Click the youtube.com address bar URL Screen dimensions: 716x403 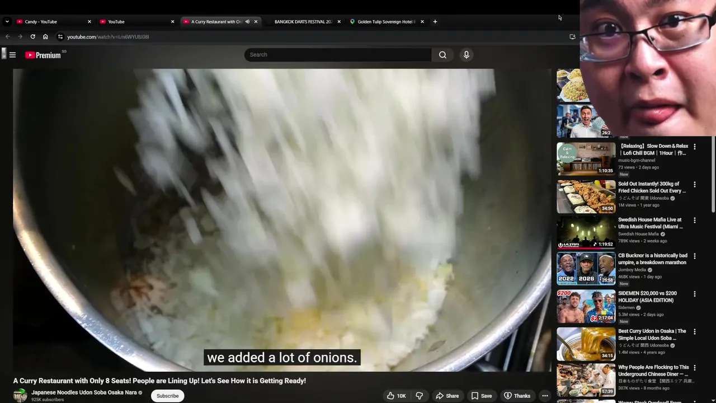coord(108,37)
